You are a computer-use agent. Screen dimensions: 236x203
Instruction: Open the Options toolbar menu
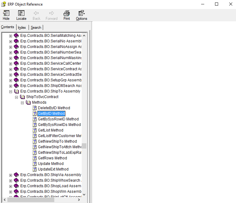(81, 15)
